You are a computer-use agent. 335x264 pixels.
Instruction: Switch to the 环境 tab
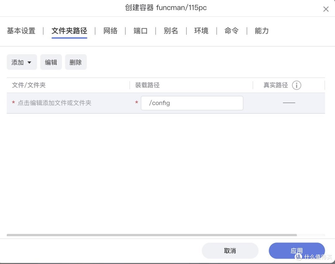coord(201,31)
